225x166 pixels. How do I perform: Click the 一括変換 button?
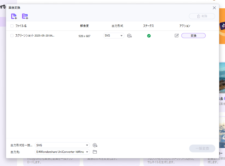pyautogui.click(x=202, y=149)
